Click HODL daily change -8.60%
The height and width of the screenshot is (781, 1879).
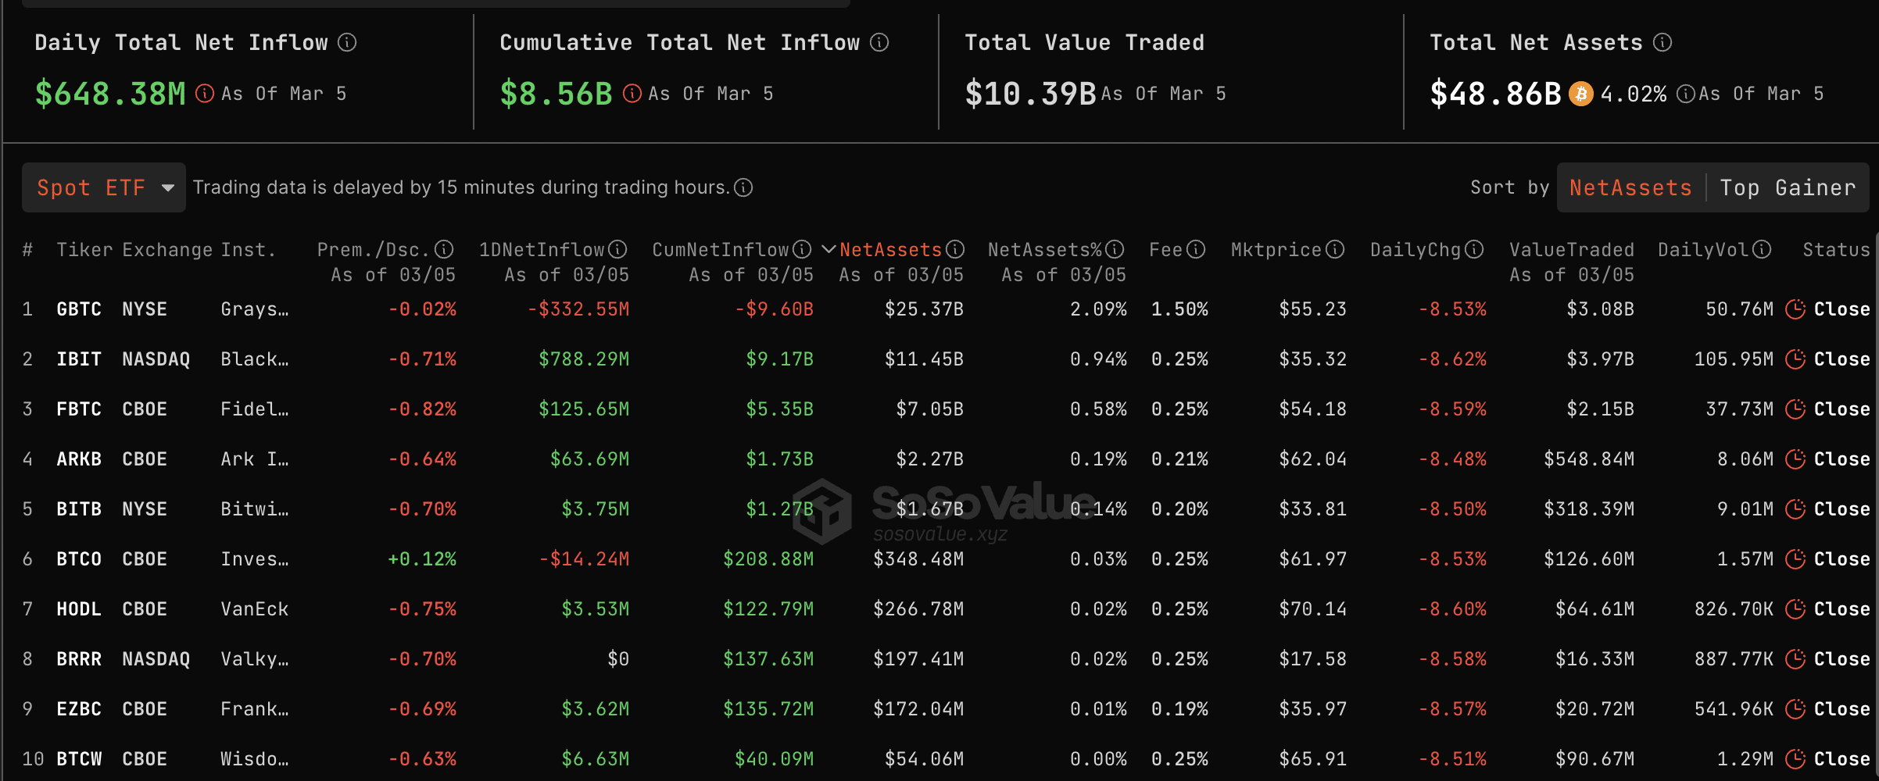click(x=1452, y=609)
